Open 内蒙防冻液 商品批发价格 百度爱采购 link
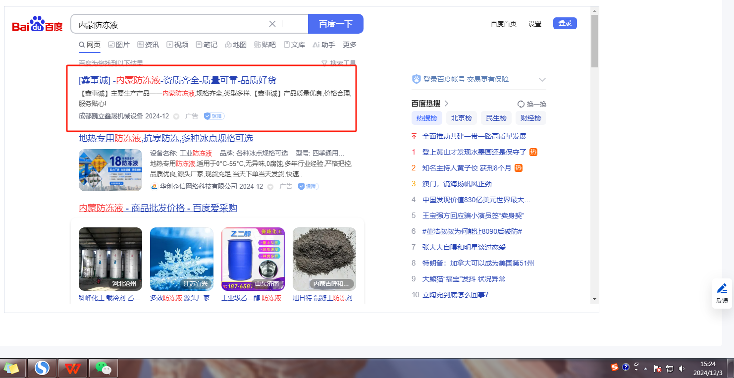Image resolution: width=734 pixels, height=378 pixels. pyautogui.click(x=158, y=208)
